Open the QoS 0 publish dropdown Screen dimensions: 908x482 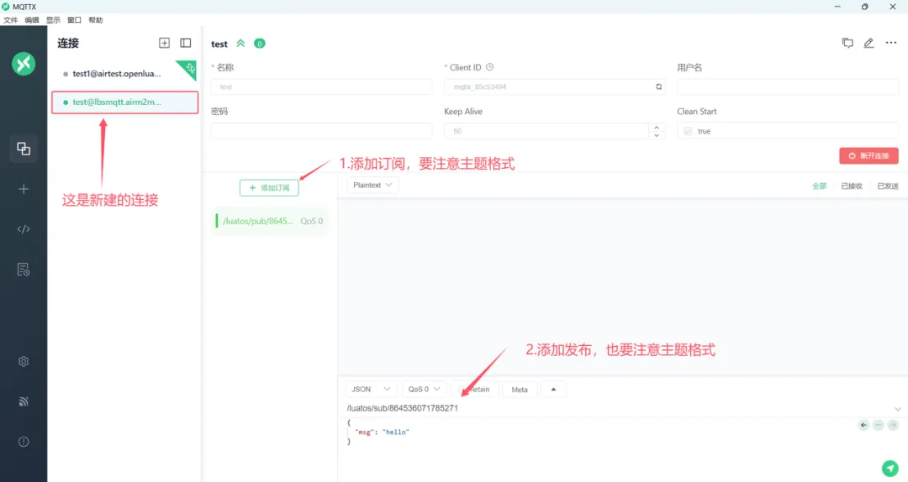pyautogui.click(x=424, y=390)
